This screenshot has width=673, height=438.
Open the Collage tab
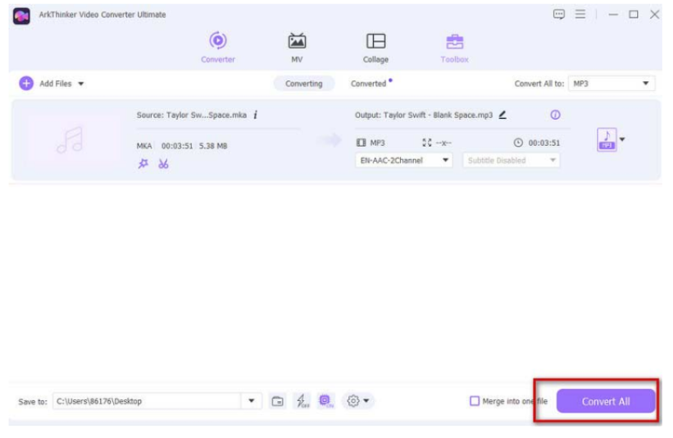(x=375, y=48)
